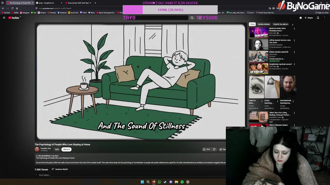Open a new browser tab with plus
The width and height of the screenshot is (330, 185).
[x=95, y=3]
